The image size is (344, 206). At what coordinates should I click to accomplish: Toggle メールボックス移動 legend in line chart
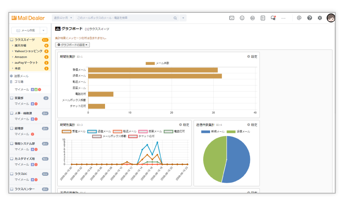(109, 136)
